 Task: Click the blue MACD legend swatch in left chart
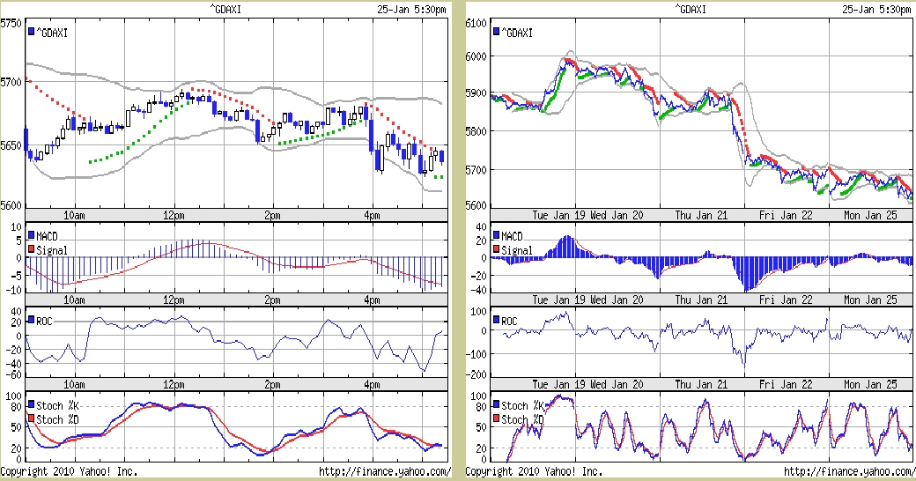pyautogui.click(x=31, y=235)
